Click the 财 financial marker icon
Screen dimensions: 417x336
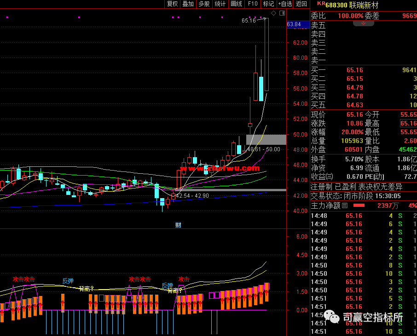tap(178, 225)
